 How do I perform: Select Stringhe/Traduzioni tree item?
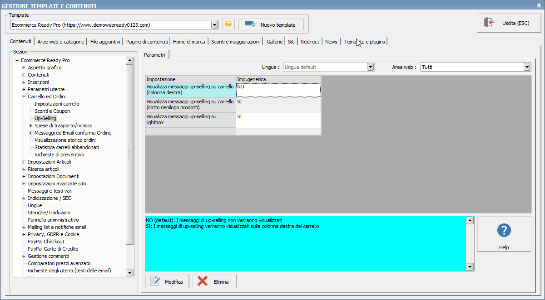(49, 213)
